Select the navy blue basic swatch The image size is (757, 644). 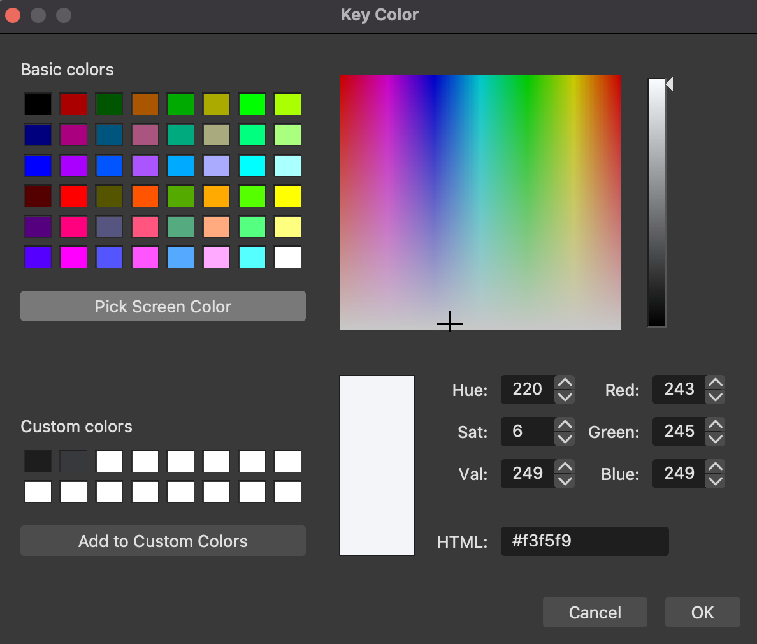tap(38, 135)
